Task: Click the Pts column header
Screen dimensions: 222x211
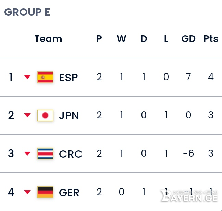Action: click(211, 39)
